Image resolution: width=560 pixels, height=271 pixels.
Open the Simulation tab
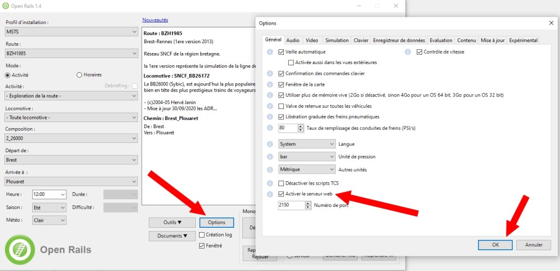(x=336, y=40)
